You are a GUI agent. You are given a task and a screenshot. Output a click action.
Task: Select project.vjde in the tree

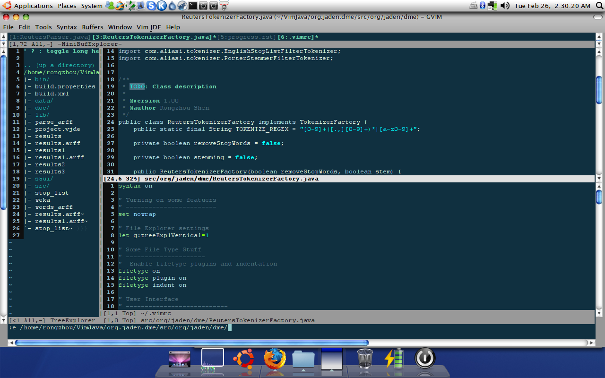coord(57,129)
